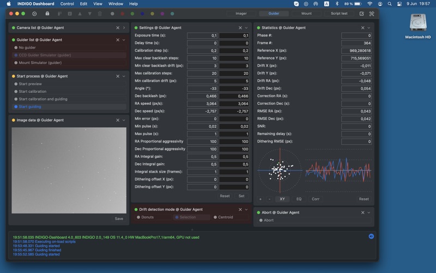This screenshot has height=273, width=436.
Task: Toggle the Abort option
Action: click(314, 221)
